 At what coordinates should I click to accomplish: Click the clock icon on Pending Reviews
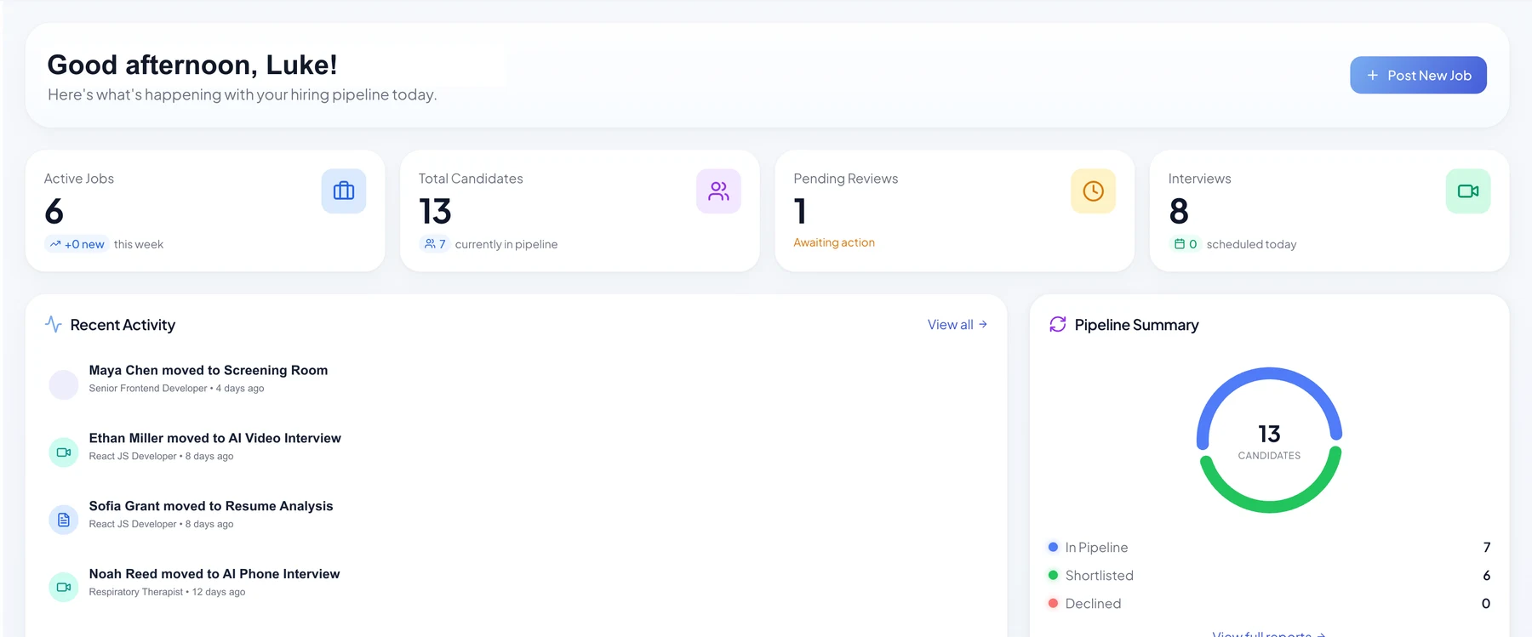[1093, 191]
